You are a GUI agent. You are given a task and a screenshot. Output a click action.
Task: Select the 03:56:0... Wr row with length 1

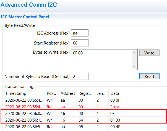(x=85, y=114)
